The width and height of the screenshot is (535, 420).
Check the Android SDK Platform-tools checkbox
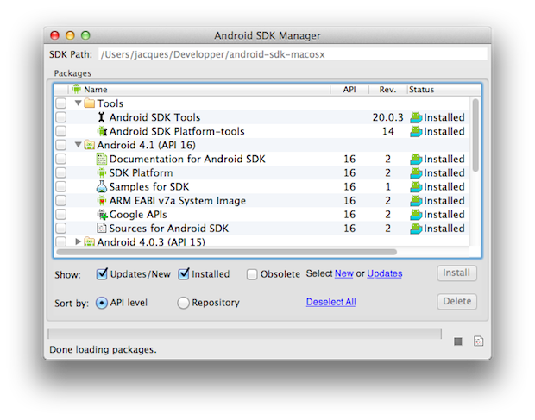[61, 131]
